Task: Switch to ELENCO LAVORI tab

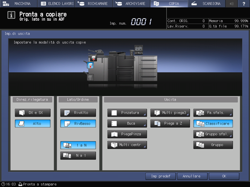Action: click(x=56, y=3)
